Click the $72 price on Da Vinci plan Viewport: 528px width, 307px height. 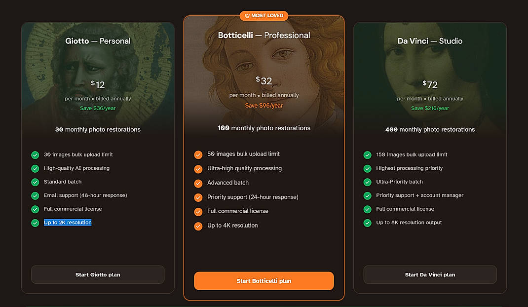pyautogui.click(x=430, y=84)
